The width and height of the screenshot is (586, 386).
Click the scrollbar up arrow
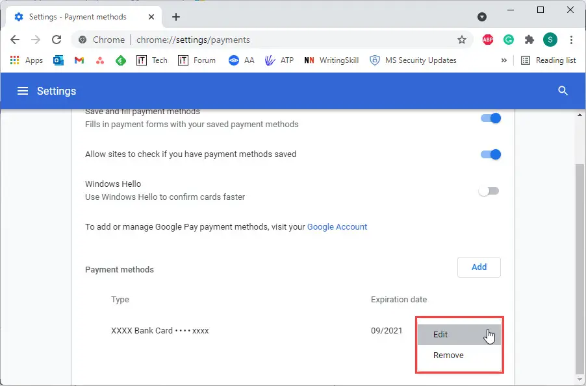click(x=580, y=115)
